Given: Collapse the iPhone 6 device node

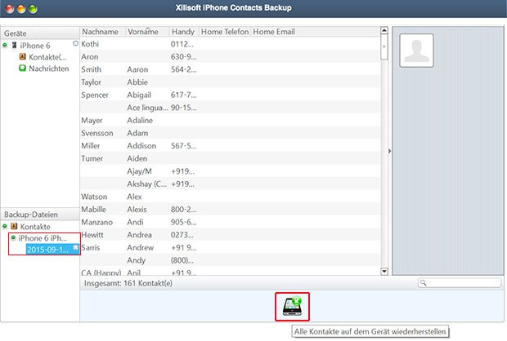Looking at the screenshot, I should click(5, 45).
